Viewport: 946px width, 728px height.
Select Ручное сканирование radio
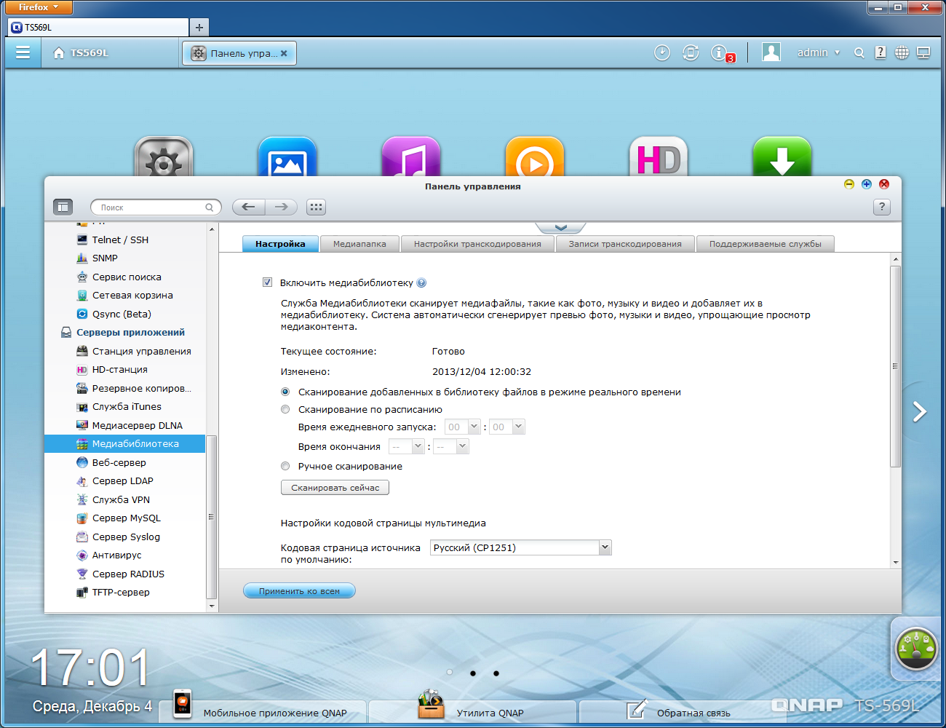[x=285, y=466]
